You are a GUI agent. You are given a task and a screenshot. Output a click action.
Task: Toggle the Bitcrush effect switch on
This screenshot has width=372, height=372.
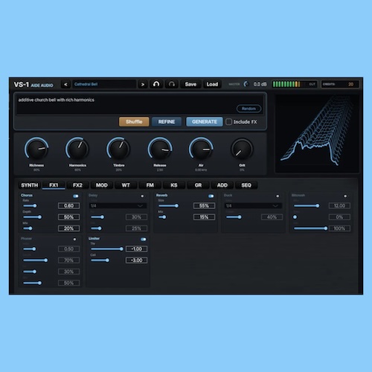(345, 196)
